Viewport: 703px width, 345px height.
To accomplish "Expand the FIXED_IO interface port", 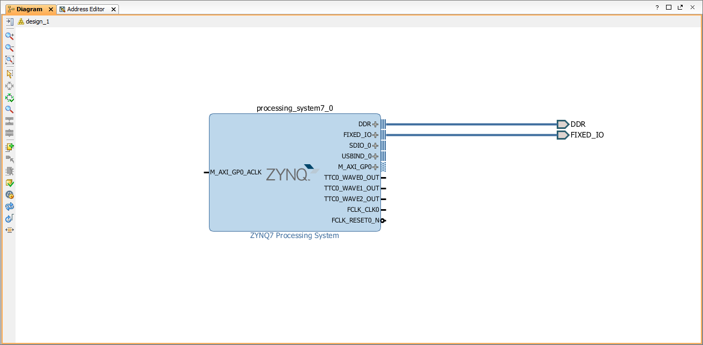I will (x=376, y=135).
